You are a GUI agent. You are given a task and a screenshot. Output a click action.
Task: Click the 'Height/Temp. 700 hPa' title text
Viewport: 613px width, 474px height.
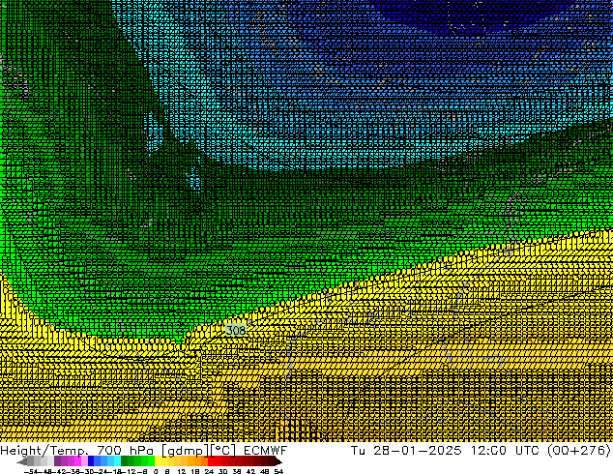pyautogui.click(x=77, y=451)
